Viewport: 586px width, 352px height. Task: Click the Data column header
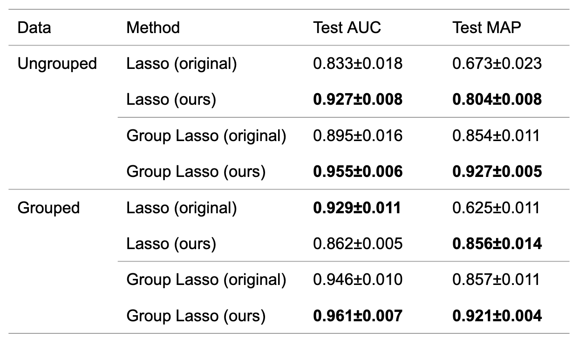(34, 27)
